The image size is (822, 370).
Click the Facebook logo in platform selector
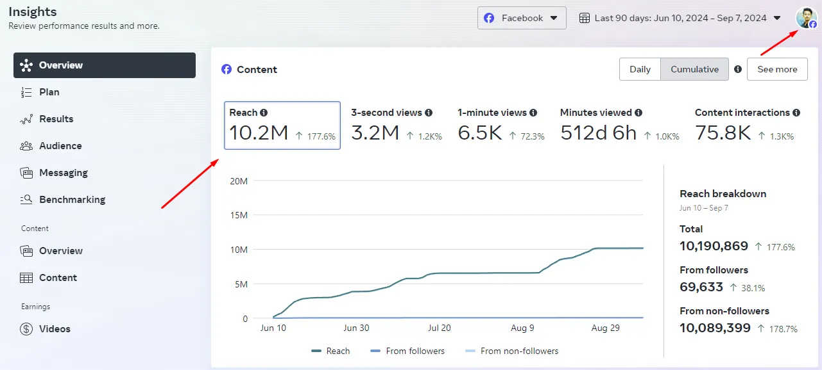pos(489,18)
